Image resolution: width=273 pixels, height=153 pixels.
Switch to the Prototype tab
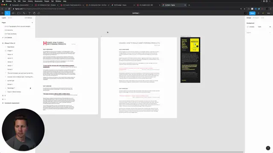[x=256, y=18]
